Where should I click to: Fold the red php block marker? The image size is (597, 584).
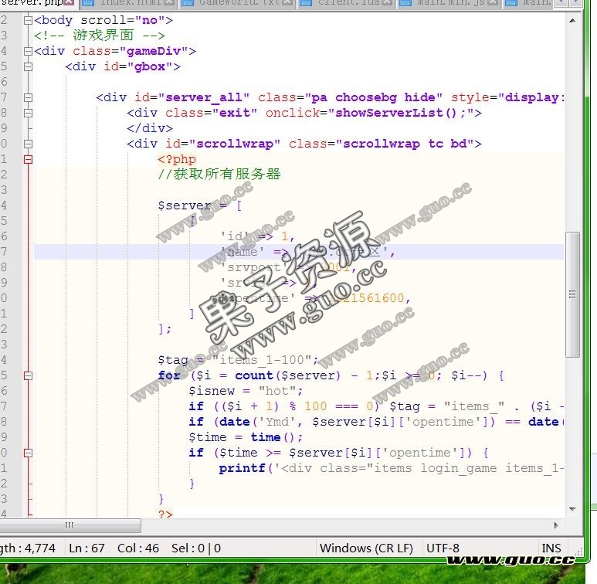[x=29, y=159]
